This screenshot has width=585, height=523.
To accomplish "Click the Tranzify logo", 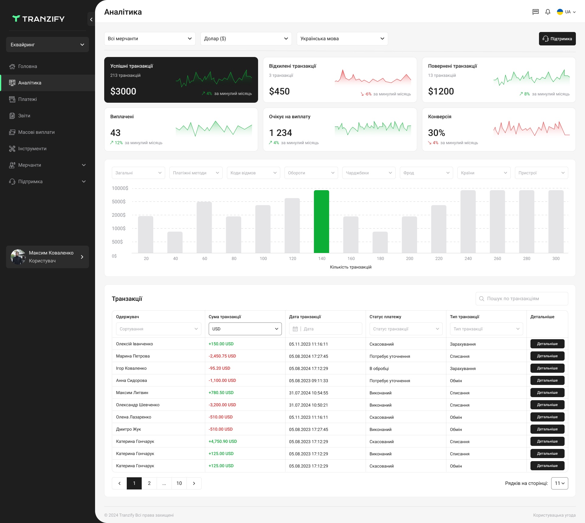I will (38, 19).
